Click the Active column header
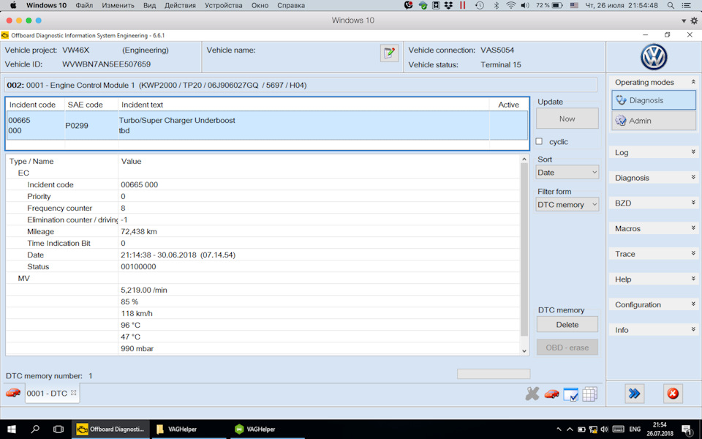 point(509,105)
